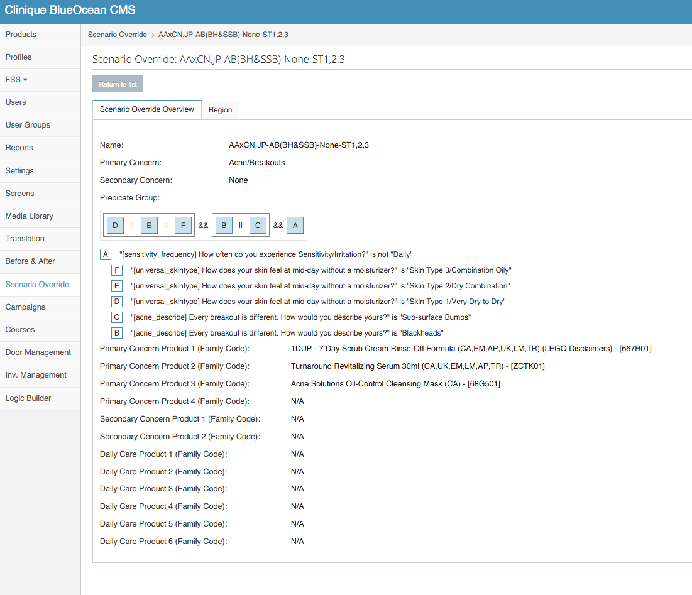The height and width of the screenshot is (595, 692).
Task: Select the Turnaround Revitalizing Serum product text
Action: tap(417, 366)
